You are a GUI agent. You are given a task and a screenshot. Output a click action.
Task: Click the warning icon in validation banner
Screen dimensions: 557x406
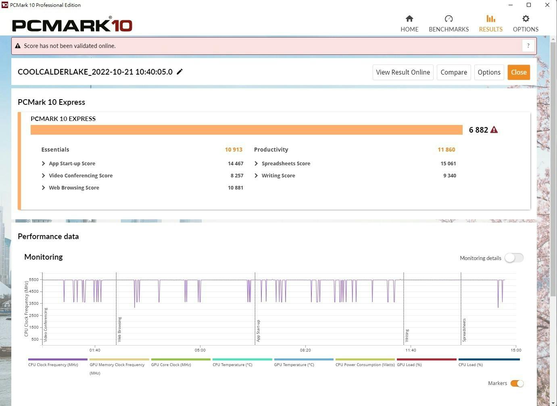[x=18, y=46]
